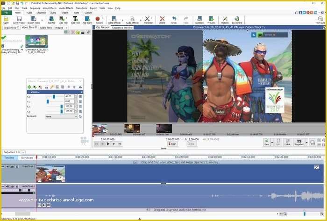Click the Subtitles toolbar icon
The image size is (327, 221).
point(199,20)
